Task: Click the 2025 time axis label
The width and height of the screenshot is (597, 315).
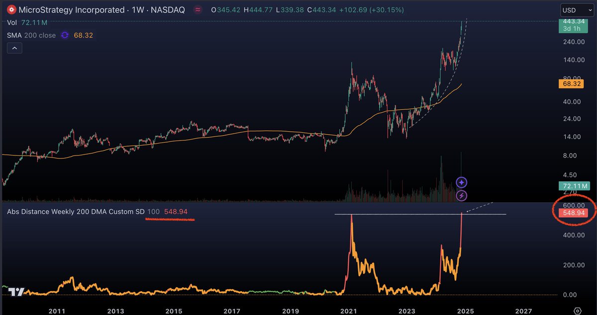Action: coord(465,311)
